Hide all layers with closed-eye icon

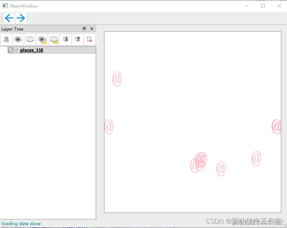30,39
